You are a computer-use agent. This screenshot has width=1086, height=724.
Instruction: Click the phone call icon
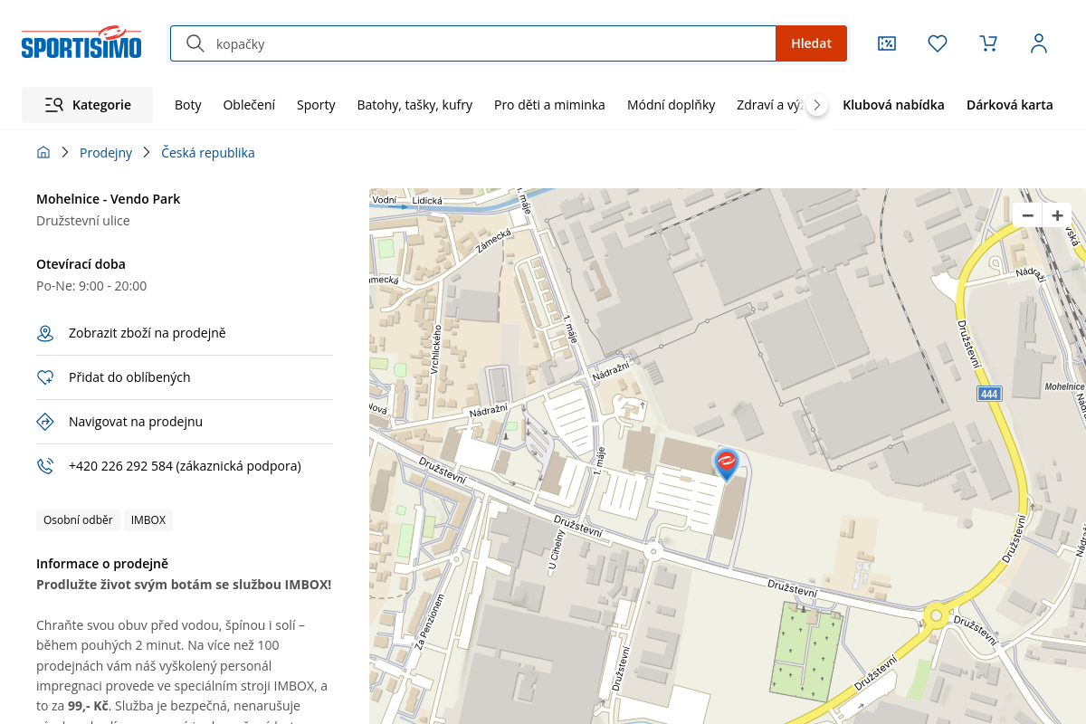45,466
